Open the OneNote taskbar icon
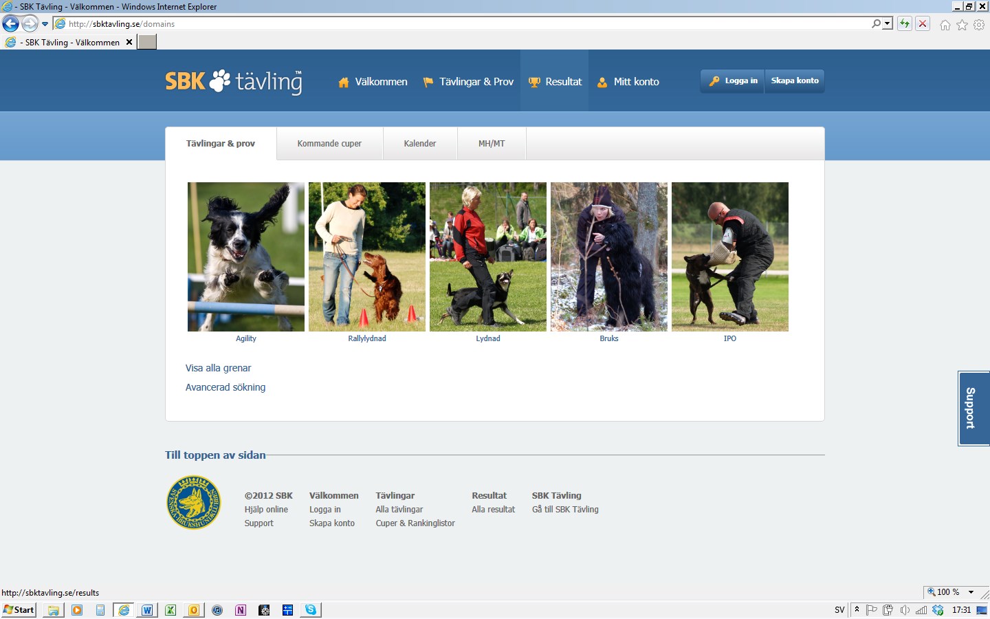The width and height of the screenshot is (990, 619). (241, 610)
